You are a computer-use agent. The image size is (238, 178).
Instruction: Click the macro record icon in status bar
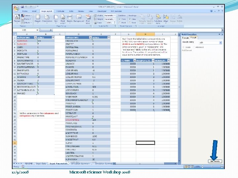pos(23,166)
